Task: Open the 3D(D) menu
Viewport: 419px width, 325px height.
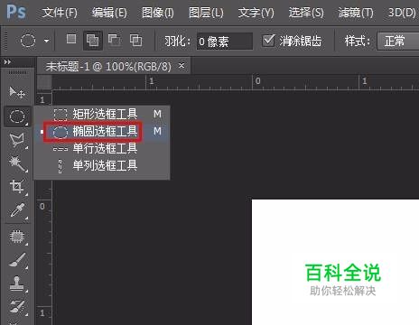Action: coord(402,13)
